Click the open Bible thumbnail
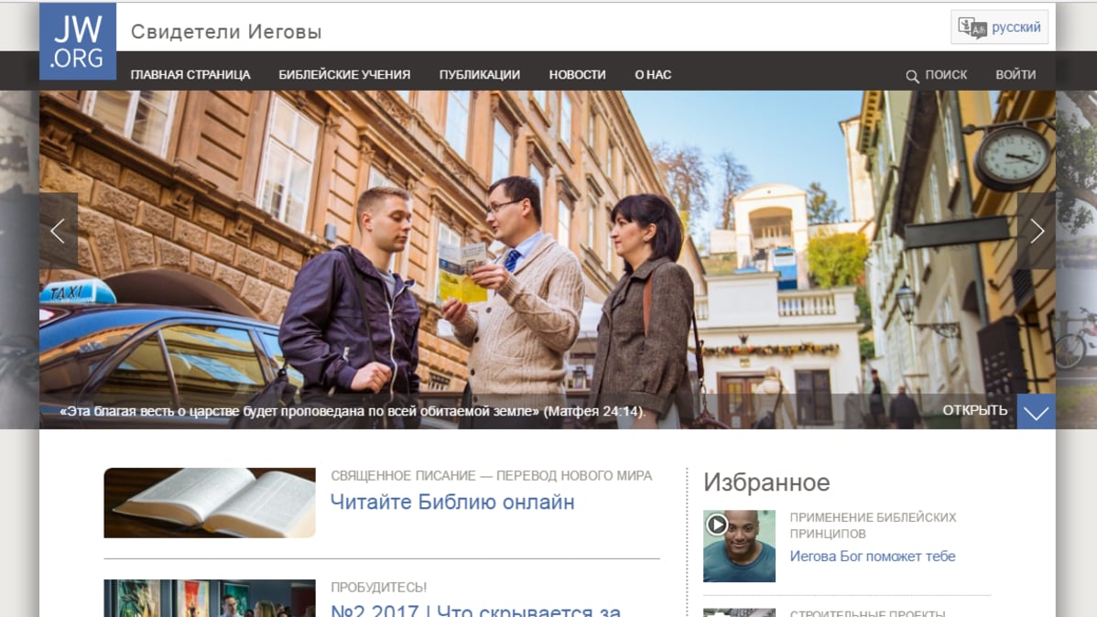This screenshot has width=1097, height=617. pyautogui.click(x=209, y=503)
